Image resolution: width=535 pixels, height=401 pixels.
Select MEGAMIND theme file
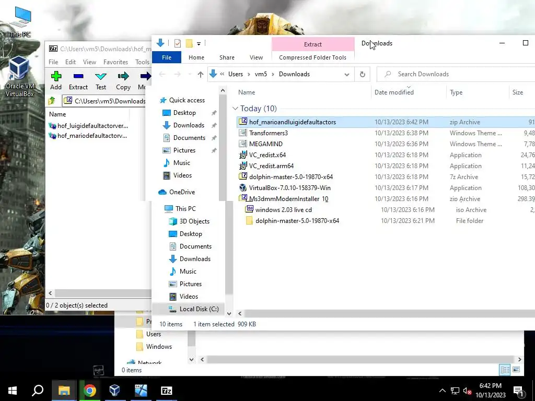(x=265, y=144)
